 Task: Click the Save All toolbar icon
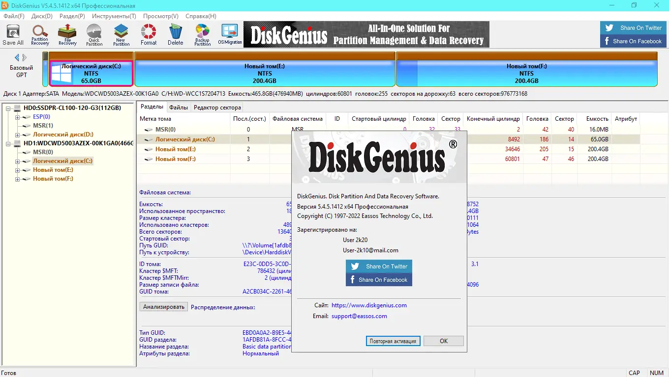[13, 35]
